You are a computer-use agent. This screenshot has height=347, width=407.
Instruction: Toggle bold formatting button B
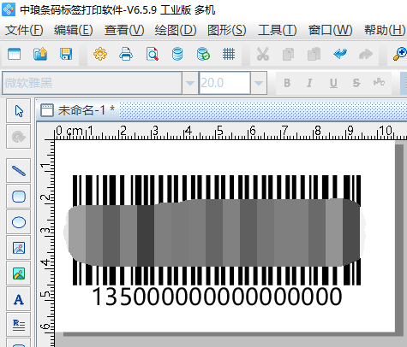[287, 83]
